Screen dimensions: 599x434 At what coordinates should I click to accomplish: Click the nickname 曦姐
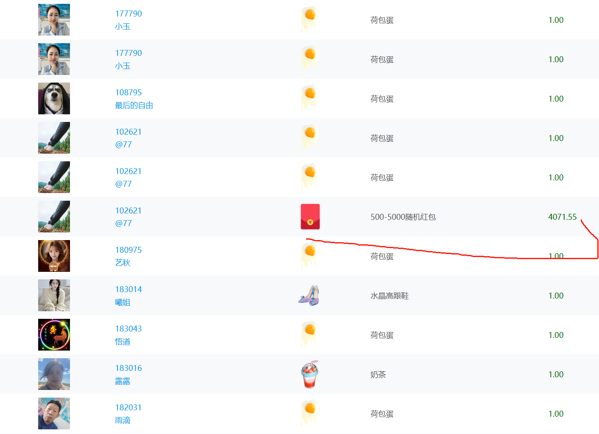click(123, 302)
